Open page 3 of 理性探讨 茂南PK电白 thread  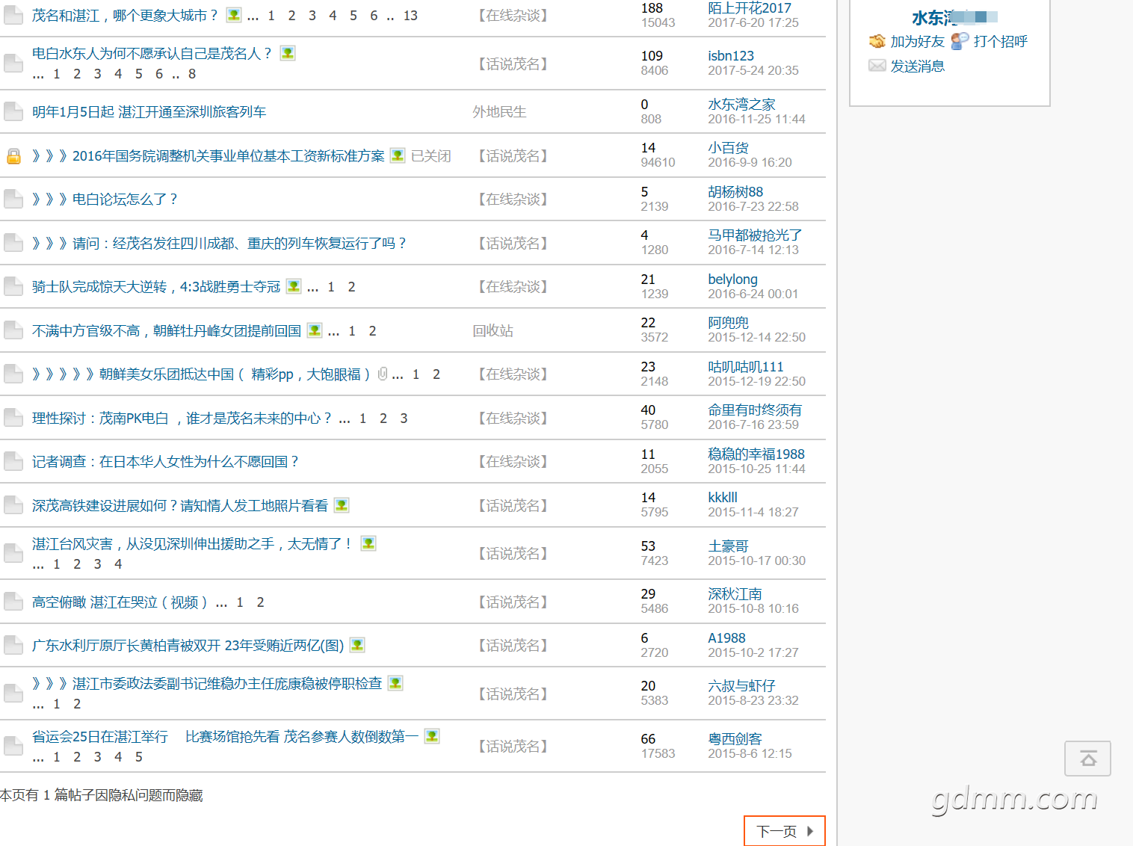coord(404,419)
